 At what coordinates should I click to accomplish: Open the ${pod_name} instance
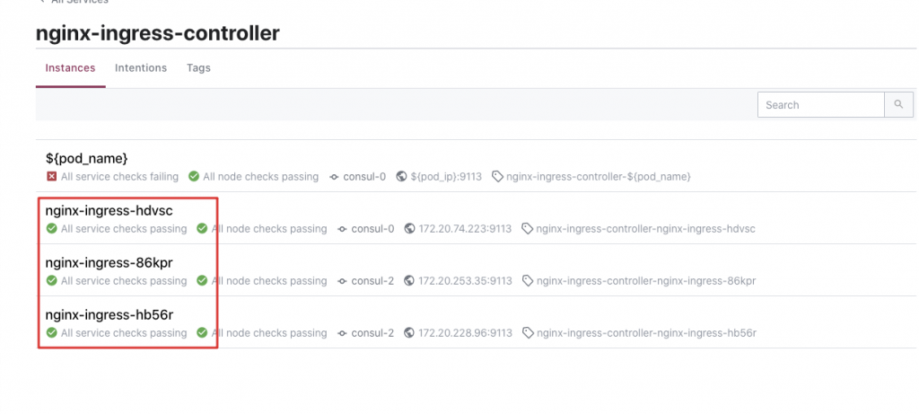87,158
